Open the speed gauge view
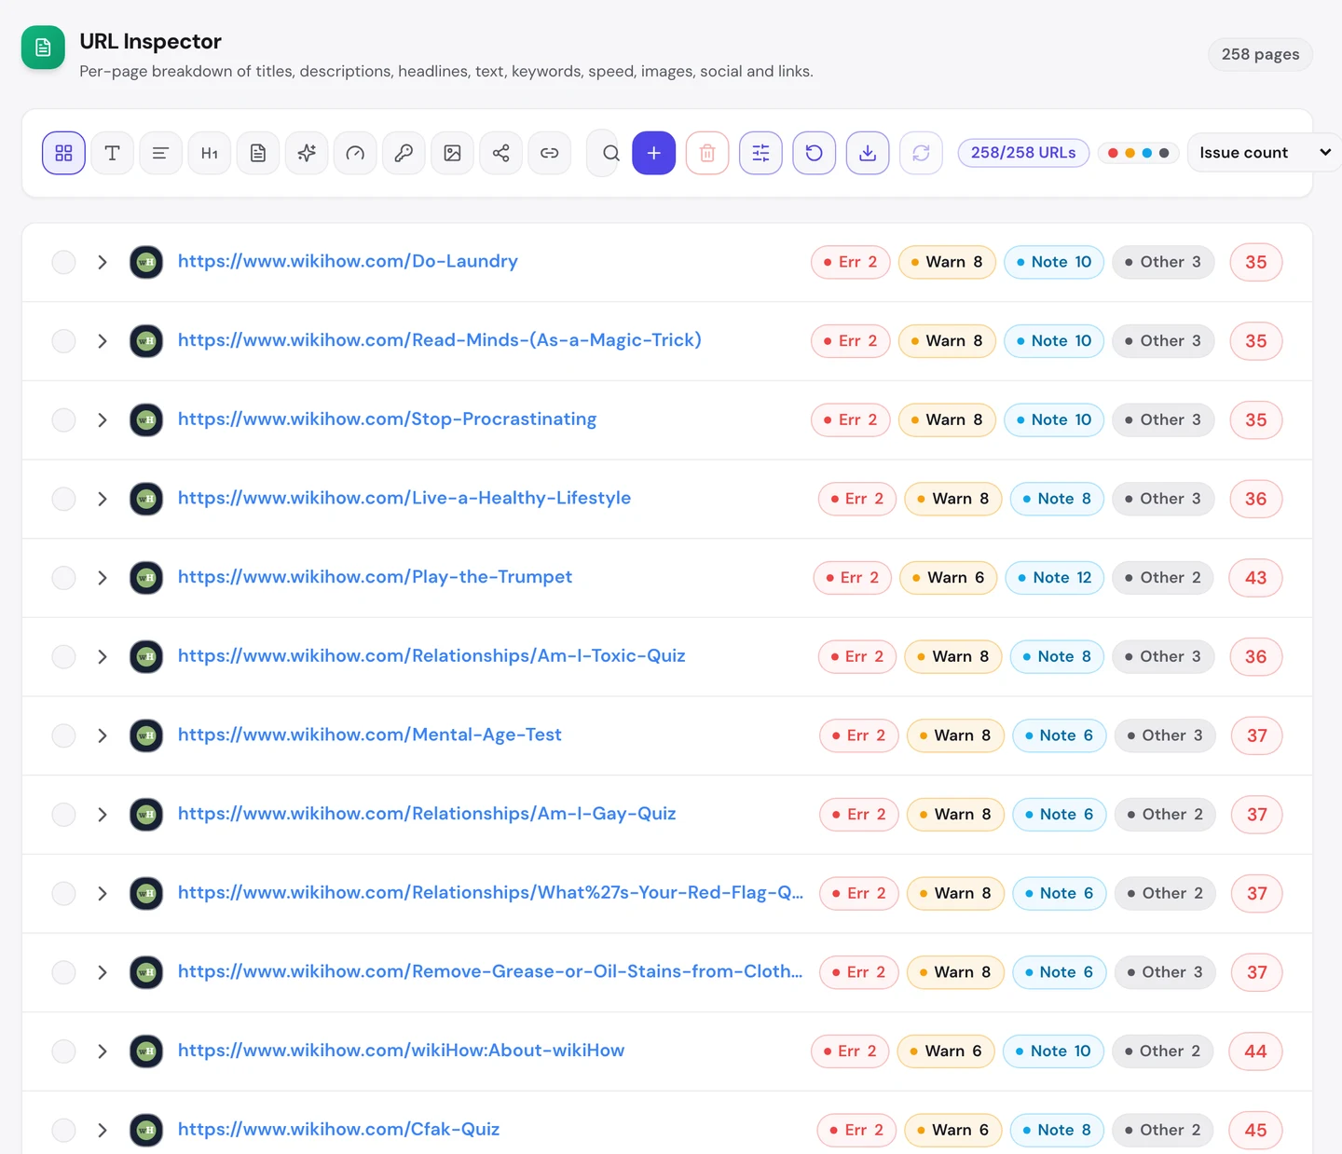The height and width of the screenshot is (1154, 1342). (x=355, y=153)
